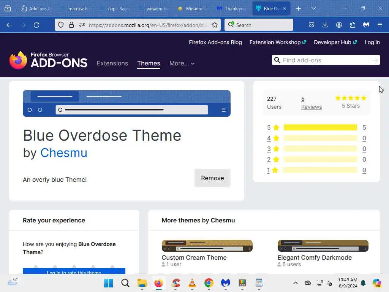This screenshot has height=292, width=389.
Task: Expand the More... navigation menu
Action: click(182, 63)
